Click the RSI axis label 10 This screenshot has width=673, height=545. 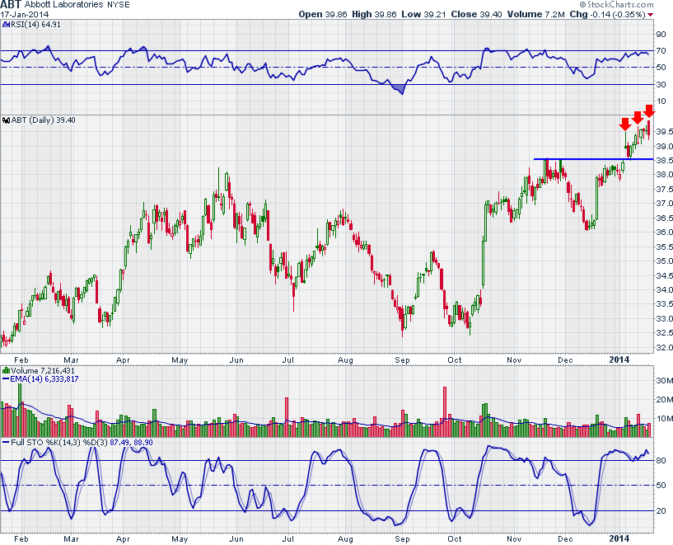[661, 101]
